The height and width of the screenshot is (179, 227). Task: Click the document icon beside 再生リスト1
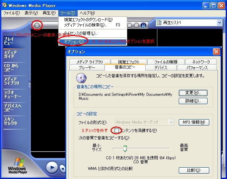point(159,22)
